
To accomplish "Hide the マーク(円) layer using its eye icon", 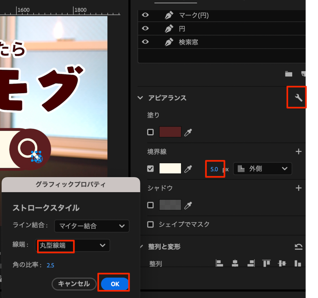I will [145, 15].
